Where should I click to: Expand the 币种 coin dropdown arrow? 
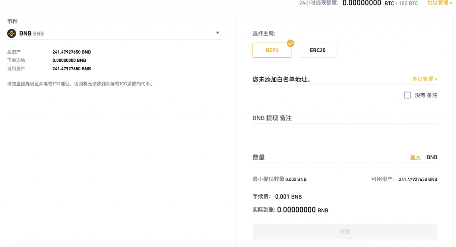coord(218,33)
